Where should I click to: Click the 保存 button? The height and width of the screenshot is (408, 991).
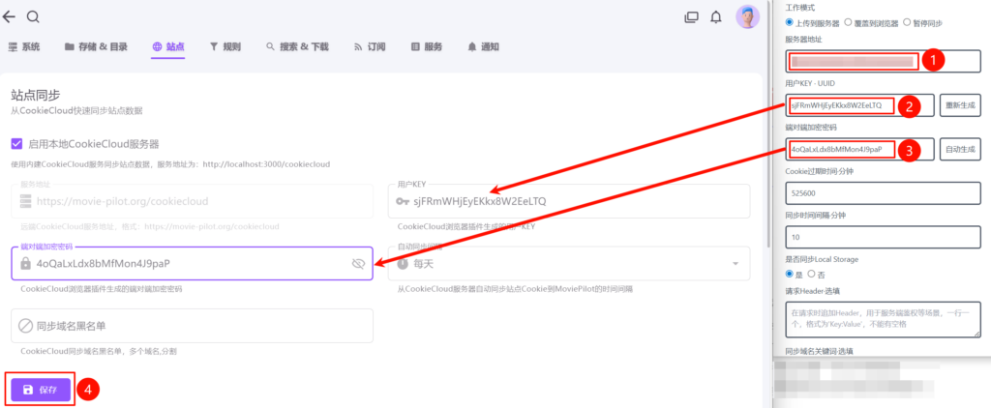point(40,390)
